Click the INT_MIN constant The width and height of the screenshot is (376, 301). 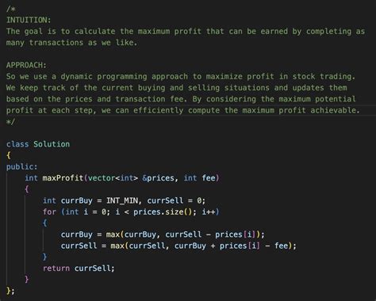[x=122, y=200]
